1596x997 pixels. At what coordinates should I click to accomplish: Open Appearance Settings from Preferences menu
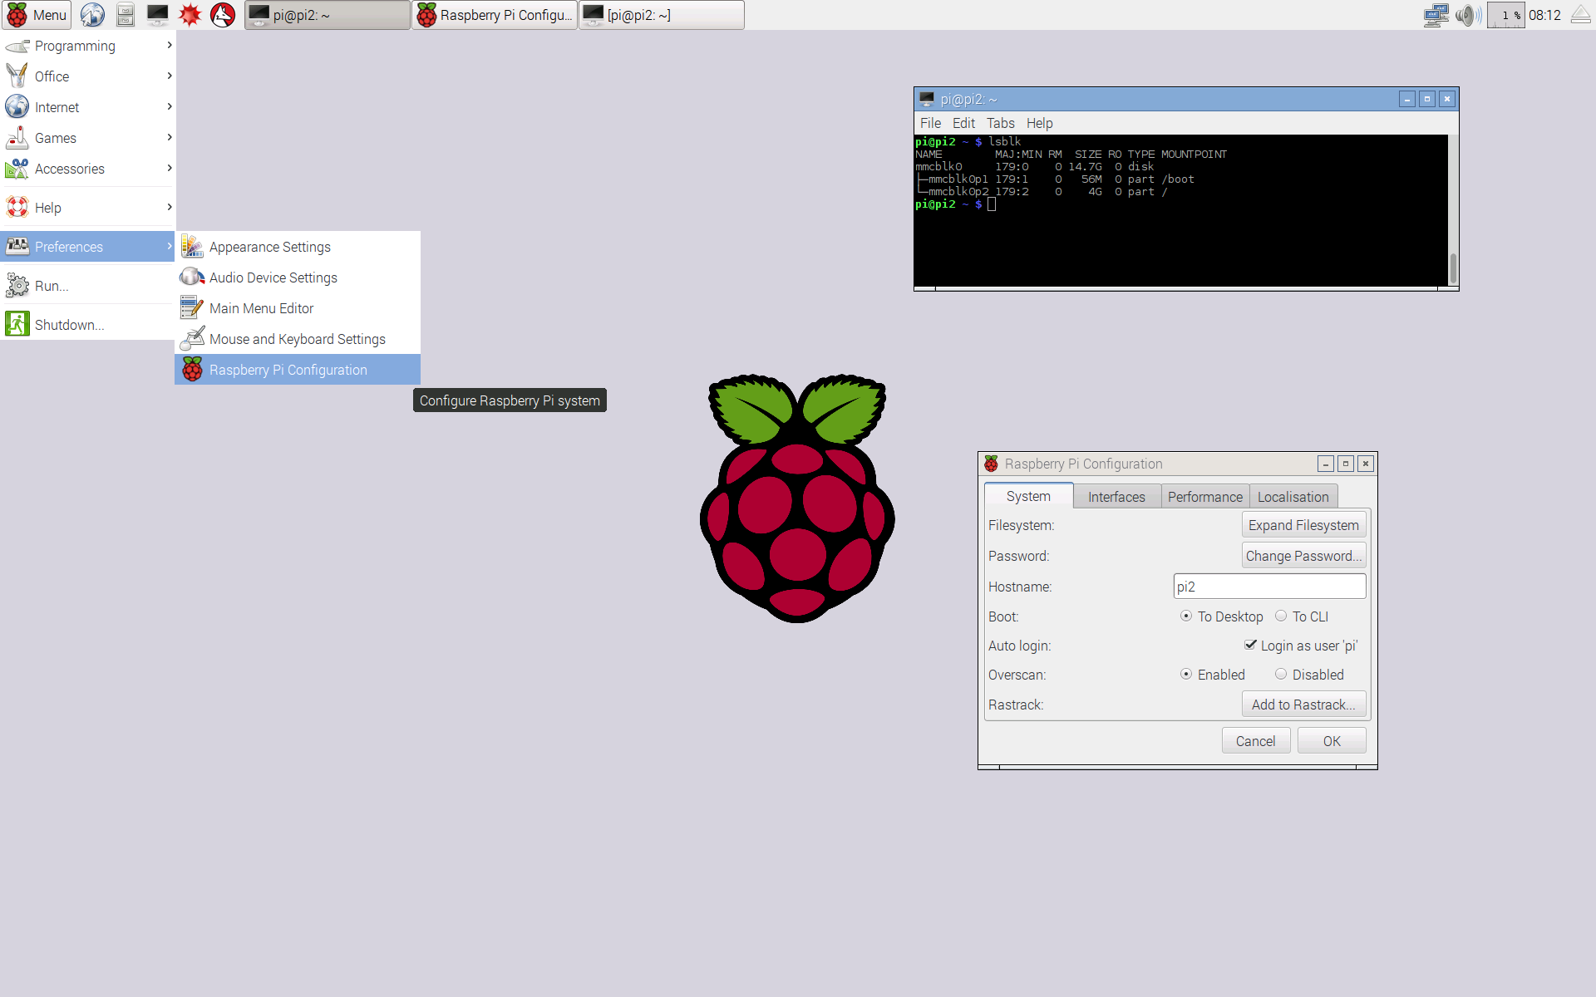(x=268, y=247)
